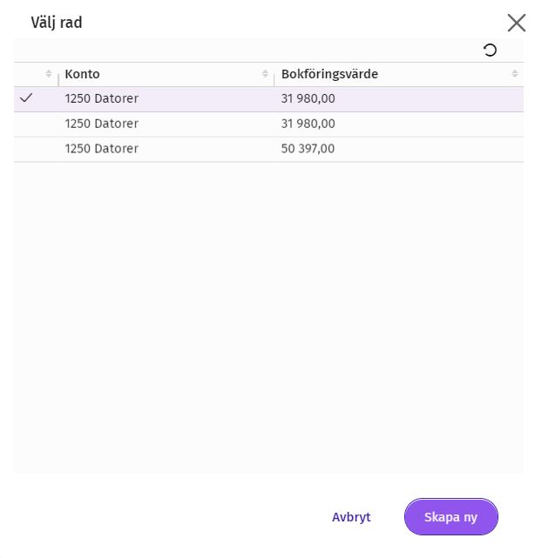The height and width of the screenshot is (558, 535).
Task: Click 1250 Datorer in the highlighted row
Action: point(102,98)
